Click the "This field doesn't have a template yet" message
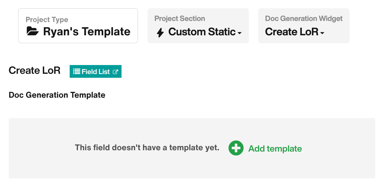This screenshot has width=385, height=189. (x=147, y=148)
